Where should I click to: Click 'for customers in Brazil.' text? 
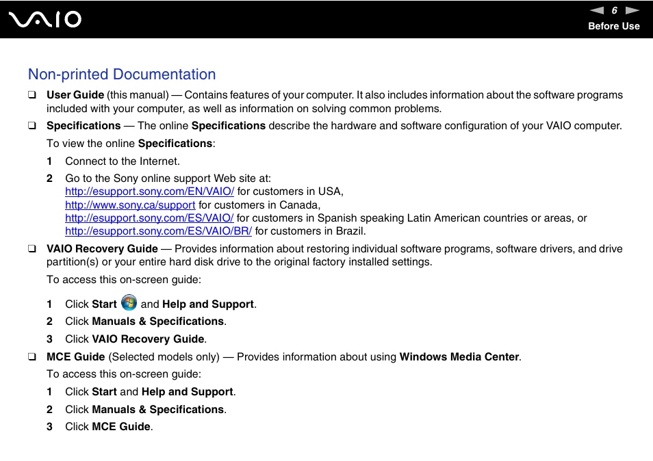(310, 231)
